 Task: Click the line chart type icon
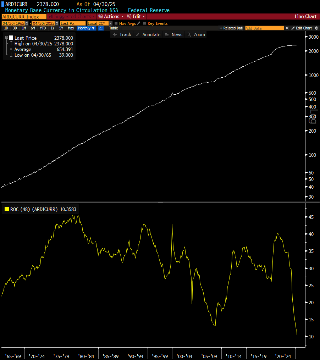point(101,28)
